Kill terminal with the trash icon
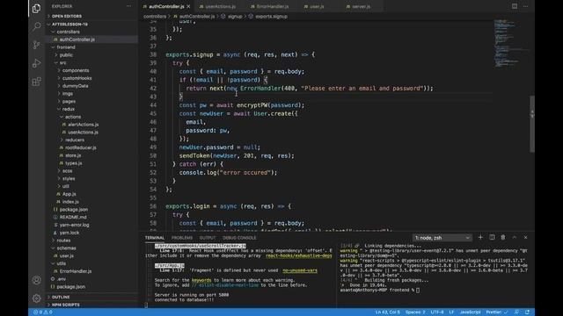The height and width of the screenshot is (316, 563). pos(503,237)
